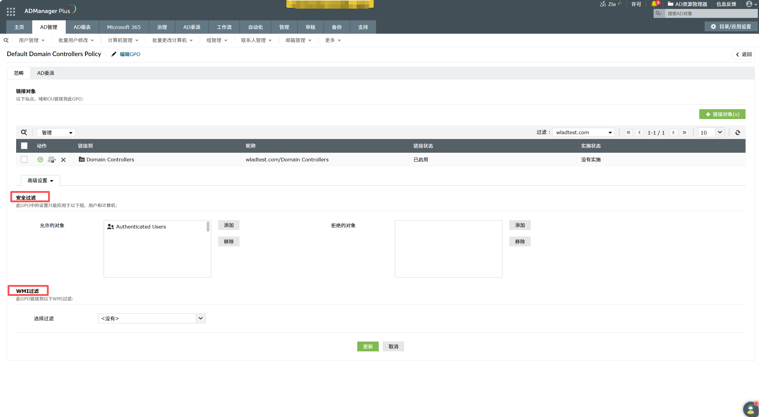Switch to the AD委派 sub-tab
The width and height of the screenshot is (759, 417).
click(x=45, y=73)
